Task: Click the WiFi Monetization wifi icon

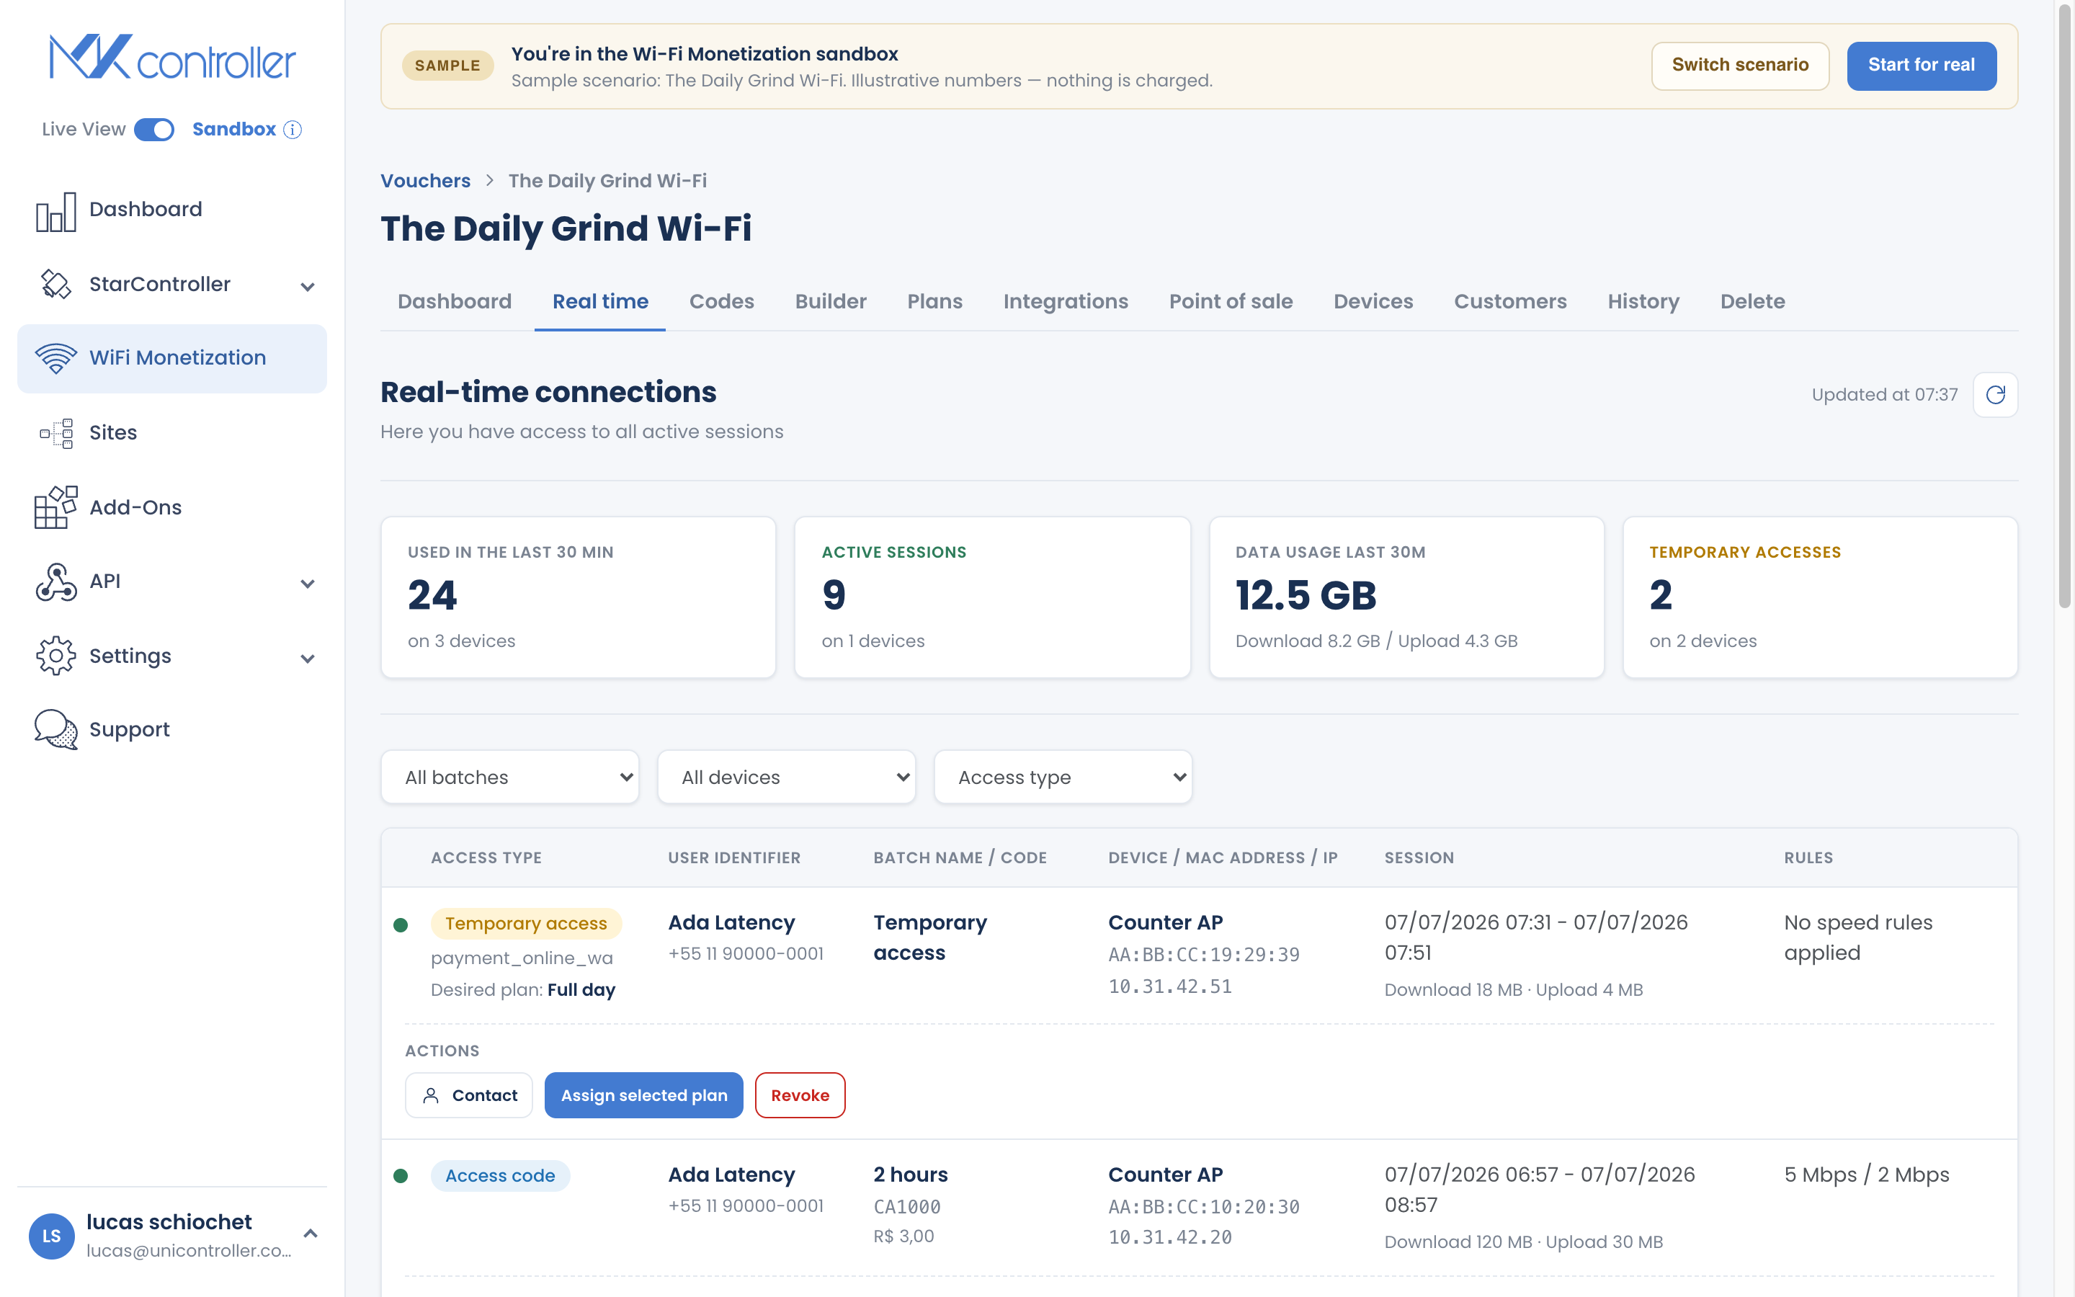Action: click(x=55, y=357)
